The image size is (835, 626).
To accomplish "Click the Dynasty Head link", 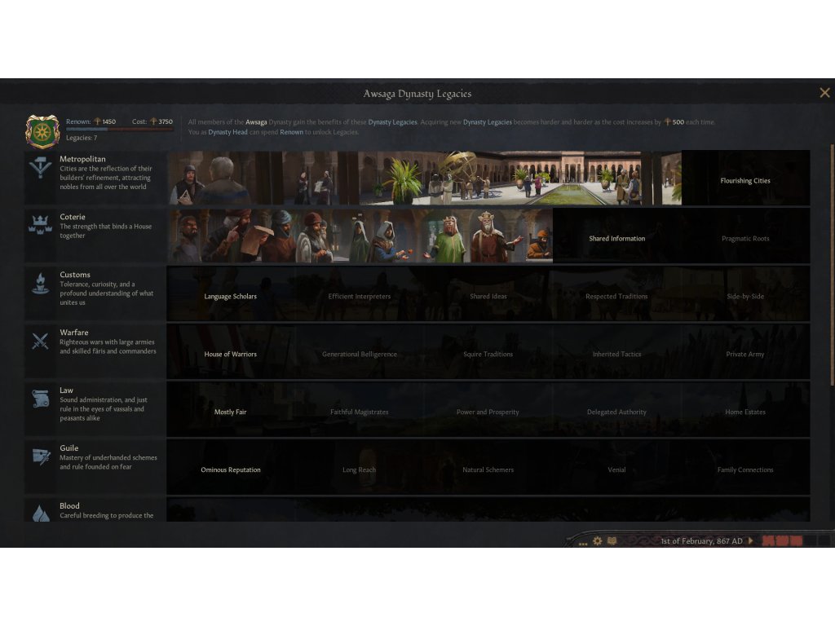I will click(228, 132).
